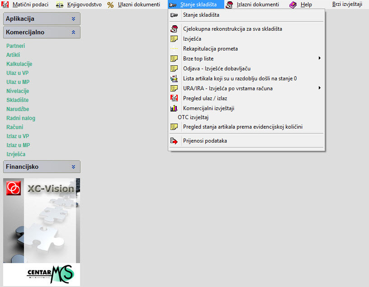This screenshot has width=369, height=287.
Task: Select Lista artikala došli na stanje 0
Action: click(x=246, y=79)
